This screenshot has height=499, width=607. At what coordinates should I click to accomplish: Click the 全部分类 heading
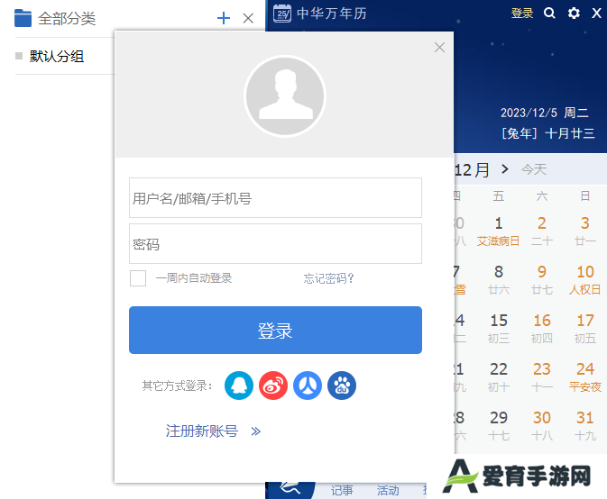[x=67, y=18]
